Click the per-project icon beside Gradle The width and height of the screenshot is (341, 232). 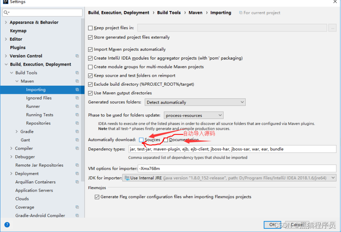77,132
